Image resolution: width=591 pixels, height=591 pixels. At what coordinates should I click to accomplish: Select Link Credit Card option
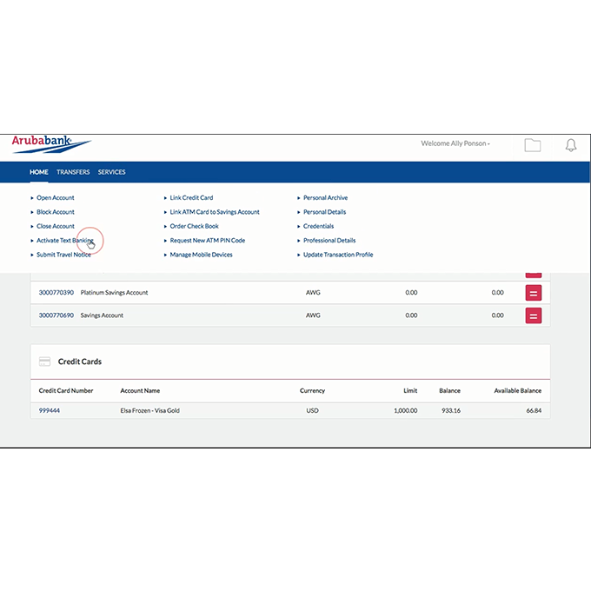click(191, 198)
